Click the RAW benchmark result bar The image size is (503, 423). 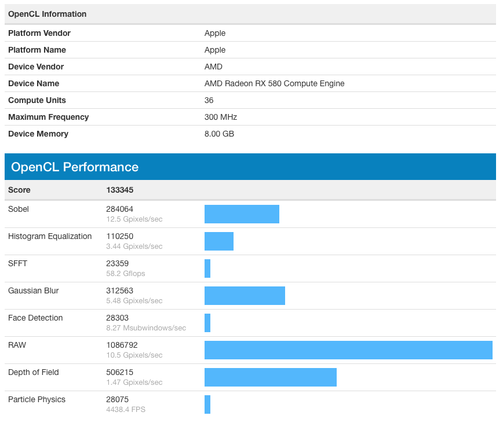pos(348,350)
